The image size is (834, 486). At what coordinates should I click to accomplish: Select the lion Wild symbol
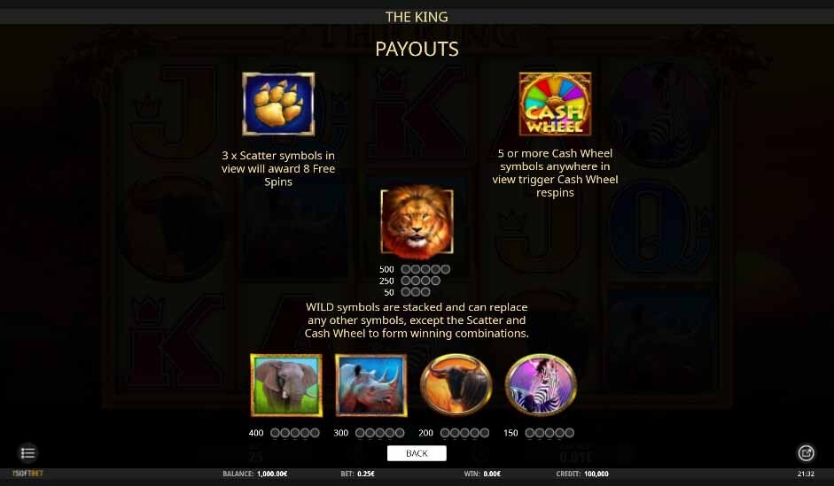[417, 221]
